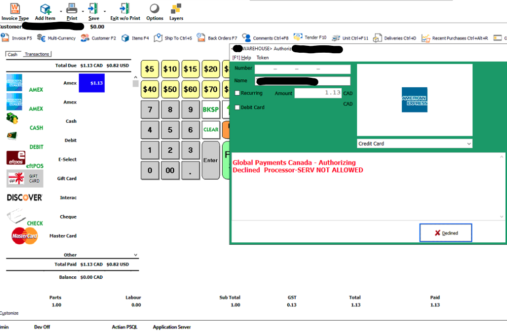Image resolution: width=507 pixels, height=331 pixels.
Task: Click scroll-down arrow in message box
Action: coord(502,217)
